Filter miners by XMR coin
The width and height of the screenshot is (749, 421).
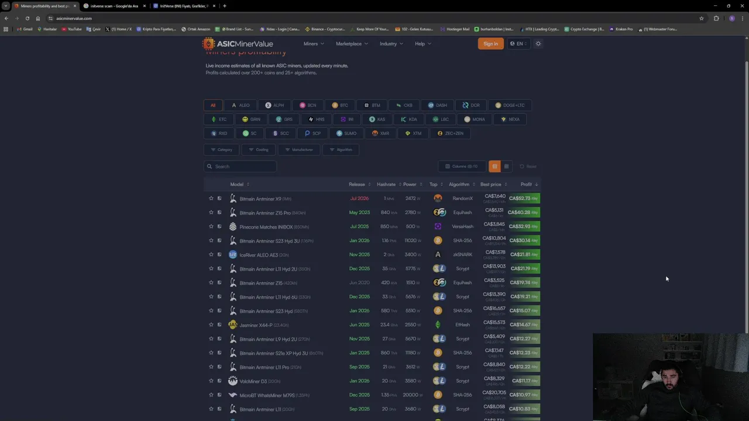[380, 133]
